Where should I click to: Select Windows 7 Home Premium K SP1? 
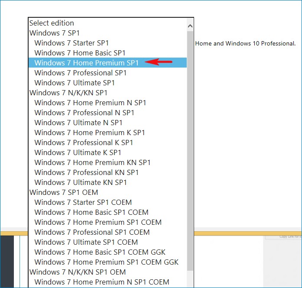[107, 133]
